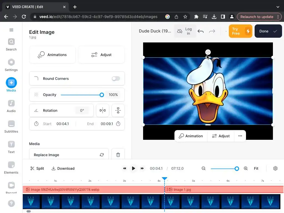Fit the timeline to view
Viewport: 284px width, 213px height.
point(256,168)
